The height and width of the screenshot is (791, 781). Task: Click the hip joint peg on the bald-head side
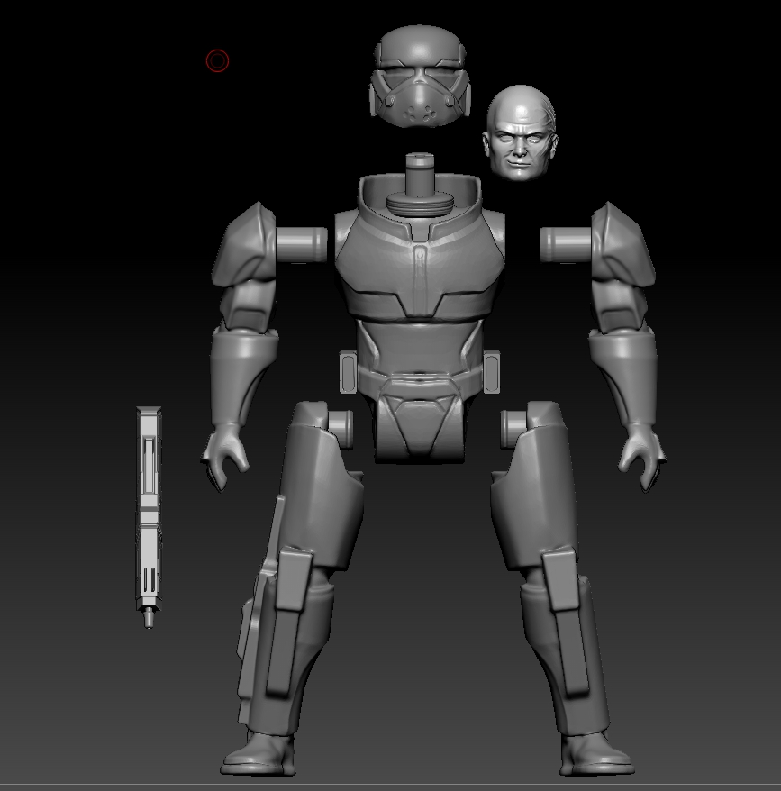[x=513, y=429]
